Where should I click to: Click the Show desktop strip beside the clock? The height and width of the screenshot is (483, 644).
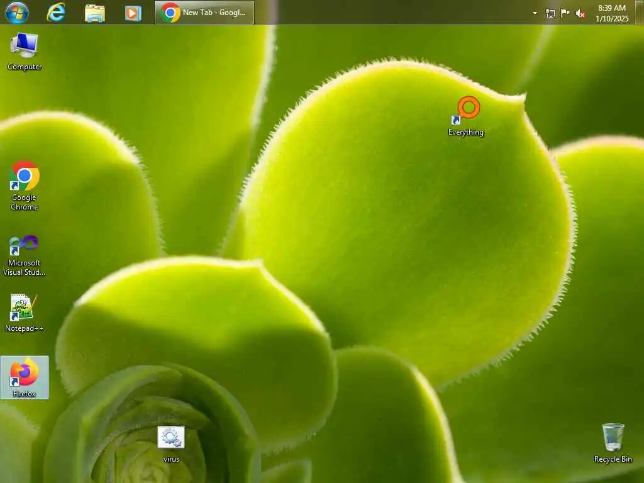pos(639,13)
